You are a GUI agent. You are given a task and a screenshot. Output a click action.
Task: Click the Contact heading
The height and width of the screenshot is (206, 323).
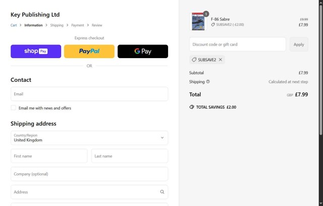pyautogui.click(x=21, y=80)
